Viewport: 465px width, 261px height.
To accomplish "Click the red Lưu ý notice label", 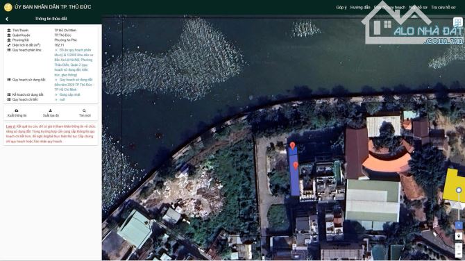I will pos(10,126).
